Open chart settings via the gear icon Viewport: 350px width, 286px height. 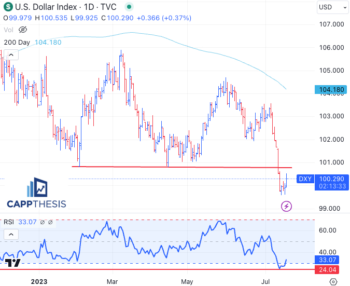pyautogui.click(x=332, y=281)
